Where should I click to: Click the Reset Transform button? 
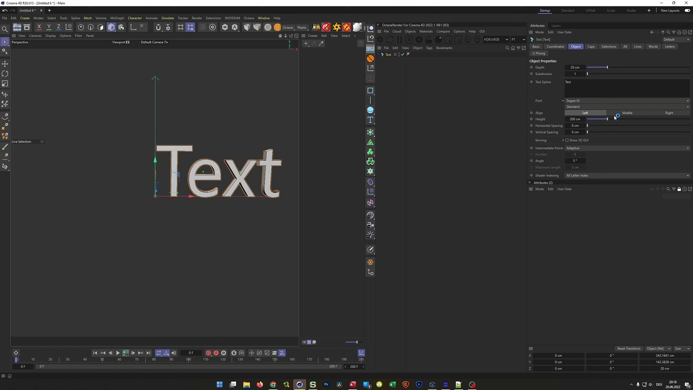click(629, 348)
